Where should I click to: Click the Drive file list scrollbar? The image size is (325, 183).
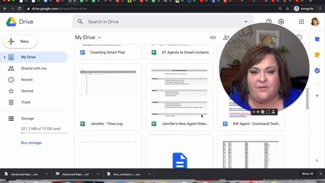click(x=307, y=99)
